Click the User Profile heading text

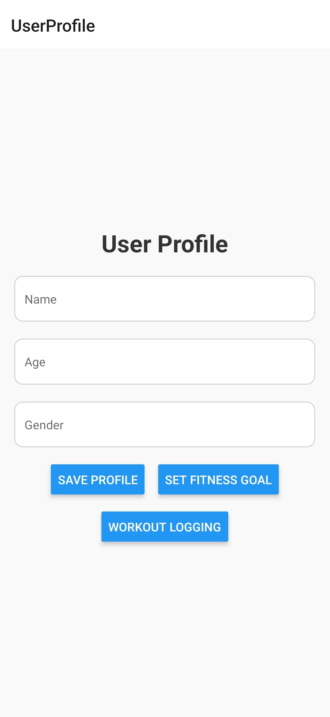pos(165,244)
